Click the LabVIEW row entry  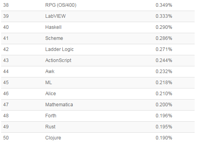[x=56, y=16]
